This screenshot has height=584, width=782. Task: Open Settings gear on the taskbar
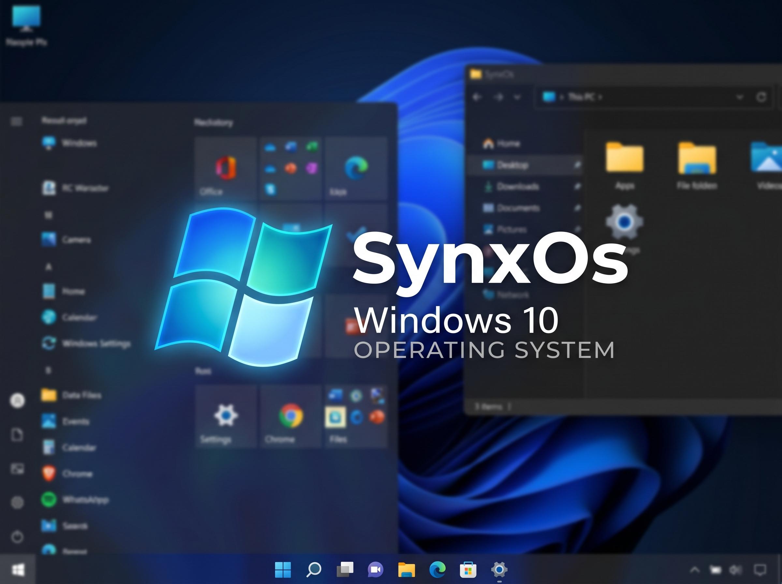(x=499, y=570)
